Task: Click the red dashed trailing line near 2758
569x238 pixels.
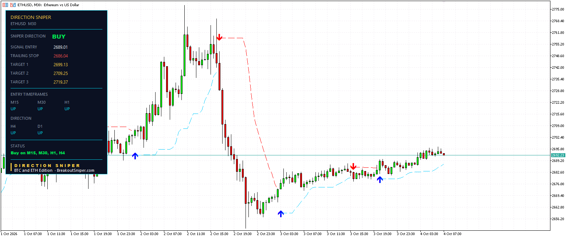Action: (233, 38)
